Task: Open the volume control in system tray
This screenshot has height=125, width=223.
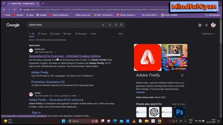Action: [x=200, y=121]
